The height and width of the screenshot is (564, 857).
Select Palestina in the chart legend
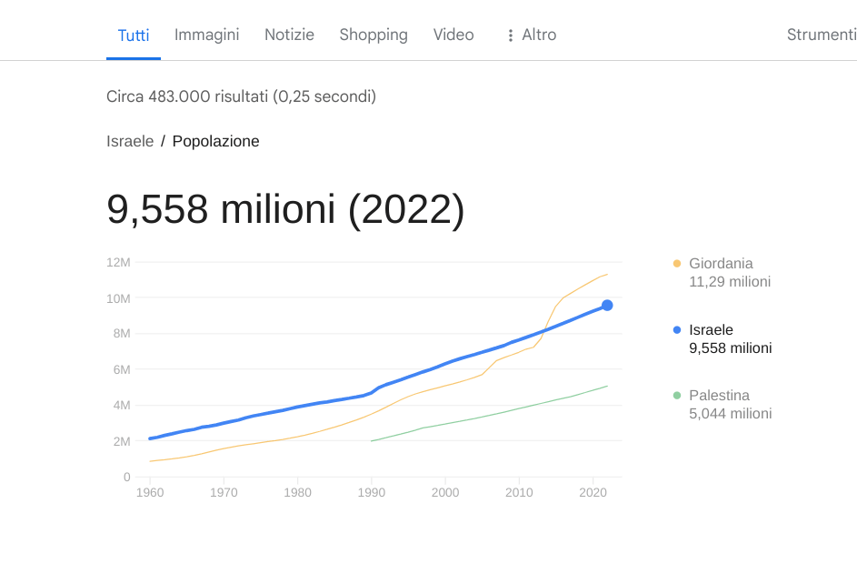tap(719, 396)
